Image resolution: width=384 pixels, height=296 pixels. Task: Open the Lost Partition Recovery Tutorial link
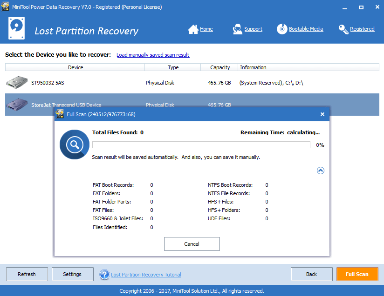(145, 274)
